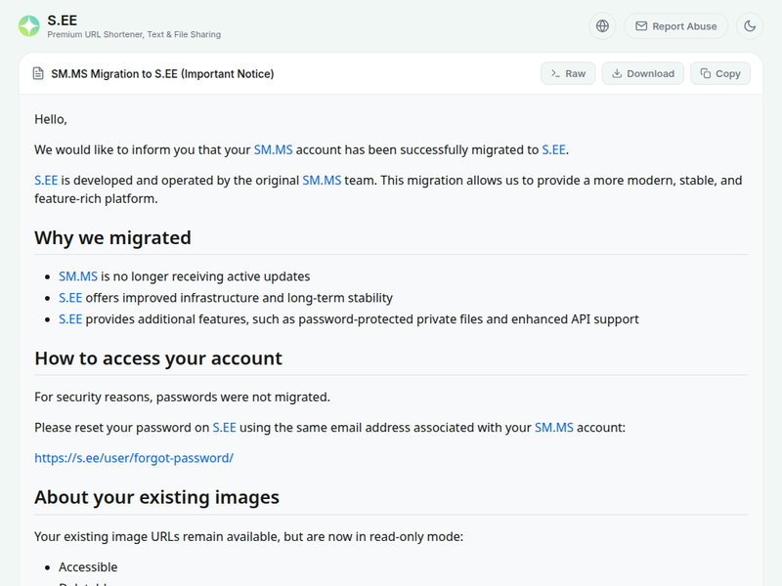Click the 'Accessible' bullet item
Image resolution: width=782 pixels, height=586 pixels.
[x=88, y=567]
